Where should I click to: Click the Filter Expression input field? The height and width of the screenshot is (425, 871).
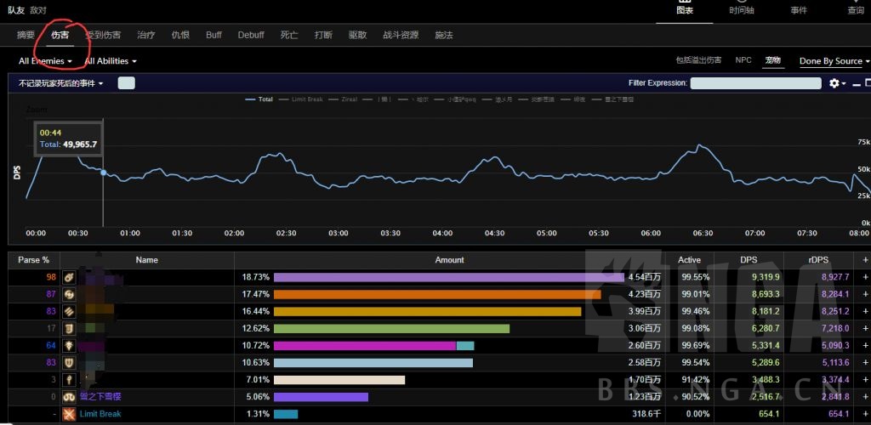click(755, 83)
